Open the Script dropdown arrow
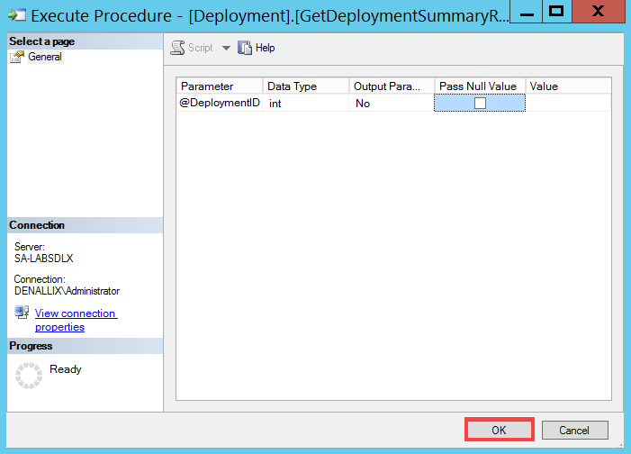The image size is (631, 454). 226,48
